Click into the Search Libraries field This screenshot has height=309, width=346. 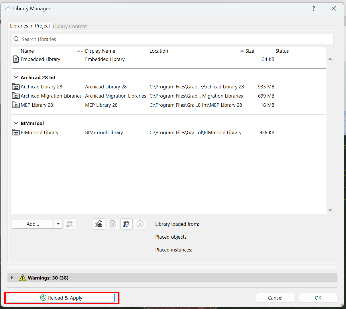tap(172, 39)
